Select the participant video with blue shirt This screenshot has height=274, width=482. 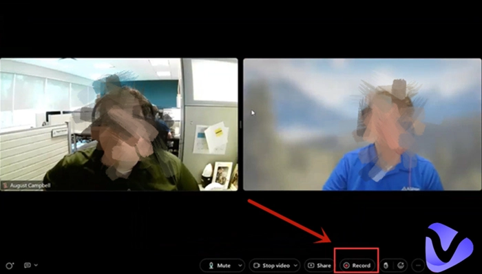362,125
